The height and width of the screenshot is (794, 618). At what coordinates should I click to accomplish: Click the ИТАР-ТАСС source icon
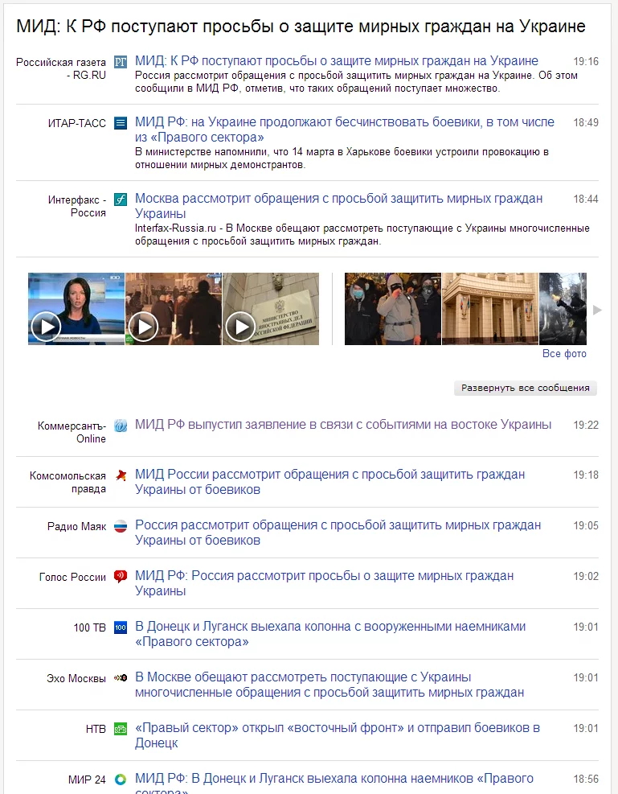click(x=121, y=123)
